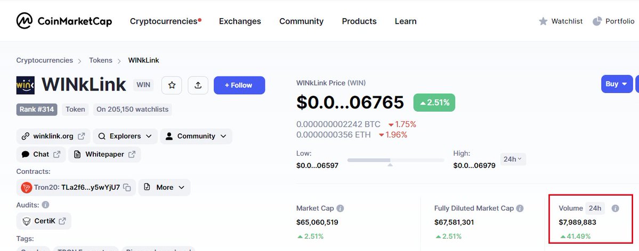The width and height of the screenshot is (639, 251).
Task: Click the 0.0000000356 ETH value
Action: coord(333,135)
